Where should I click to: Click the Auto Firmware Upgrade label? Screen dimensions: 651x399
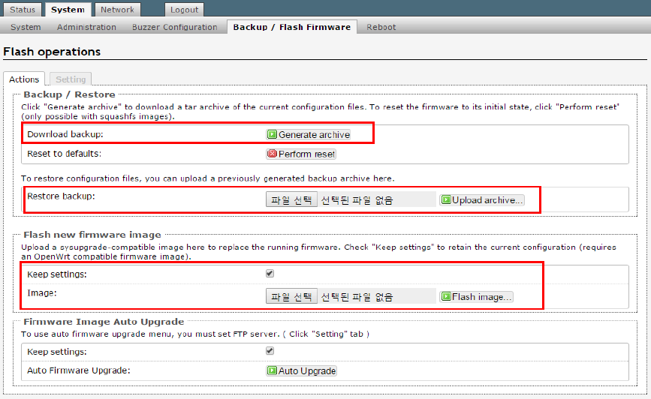tap(79, 370)
